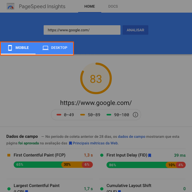The height and width of the screenshot is (192, 192).
Task: Switch to the DOCS tab
Action: [x=113, y=6]
